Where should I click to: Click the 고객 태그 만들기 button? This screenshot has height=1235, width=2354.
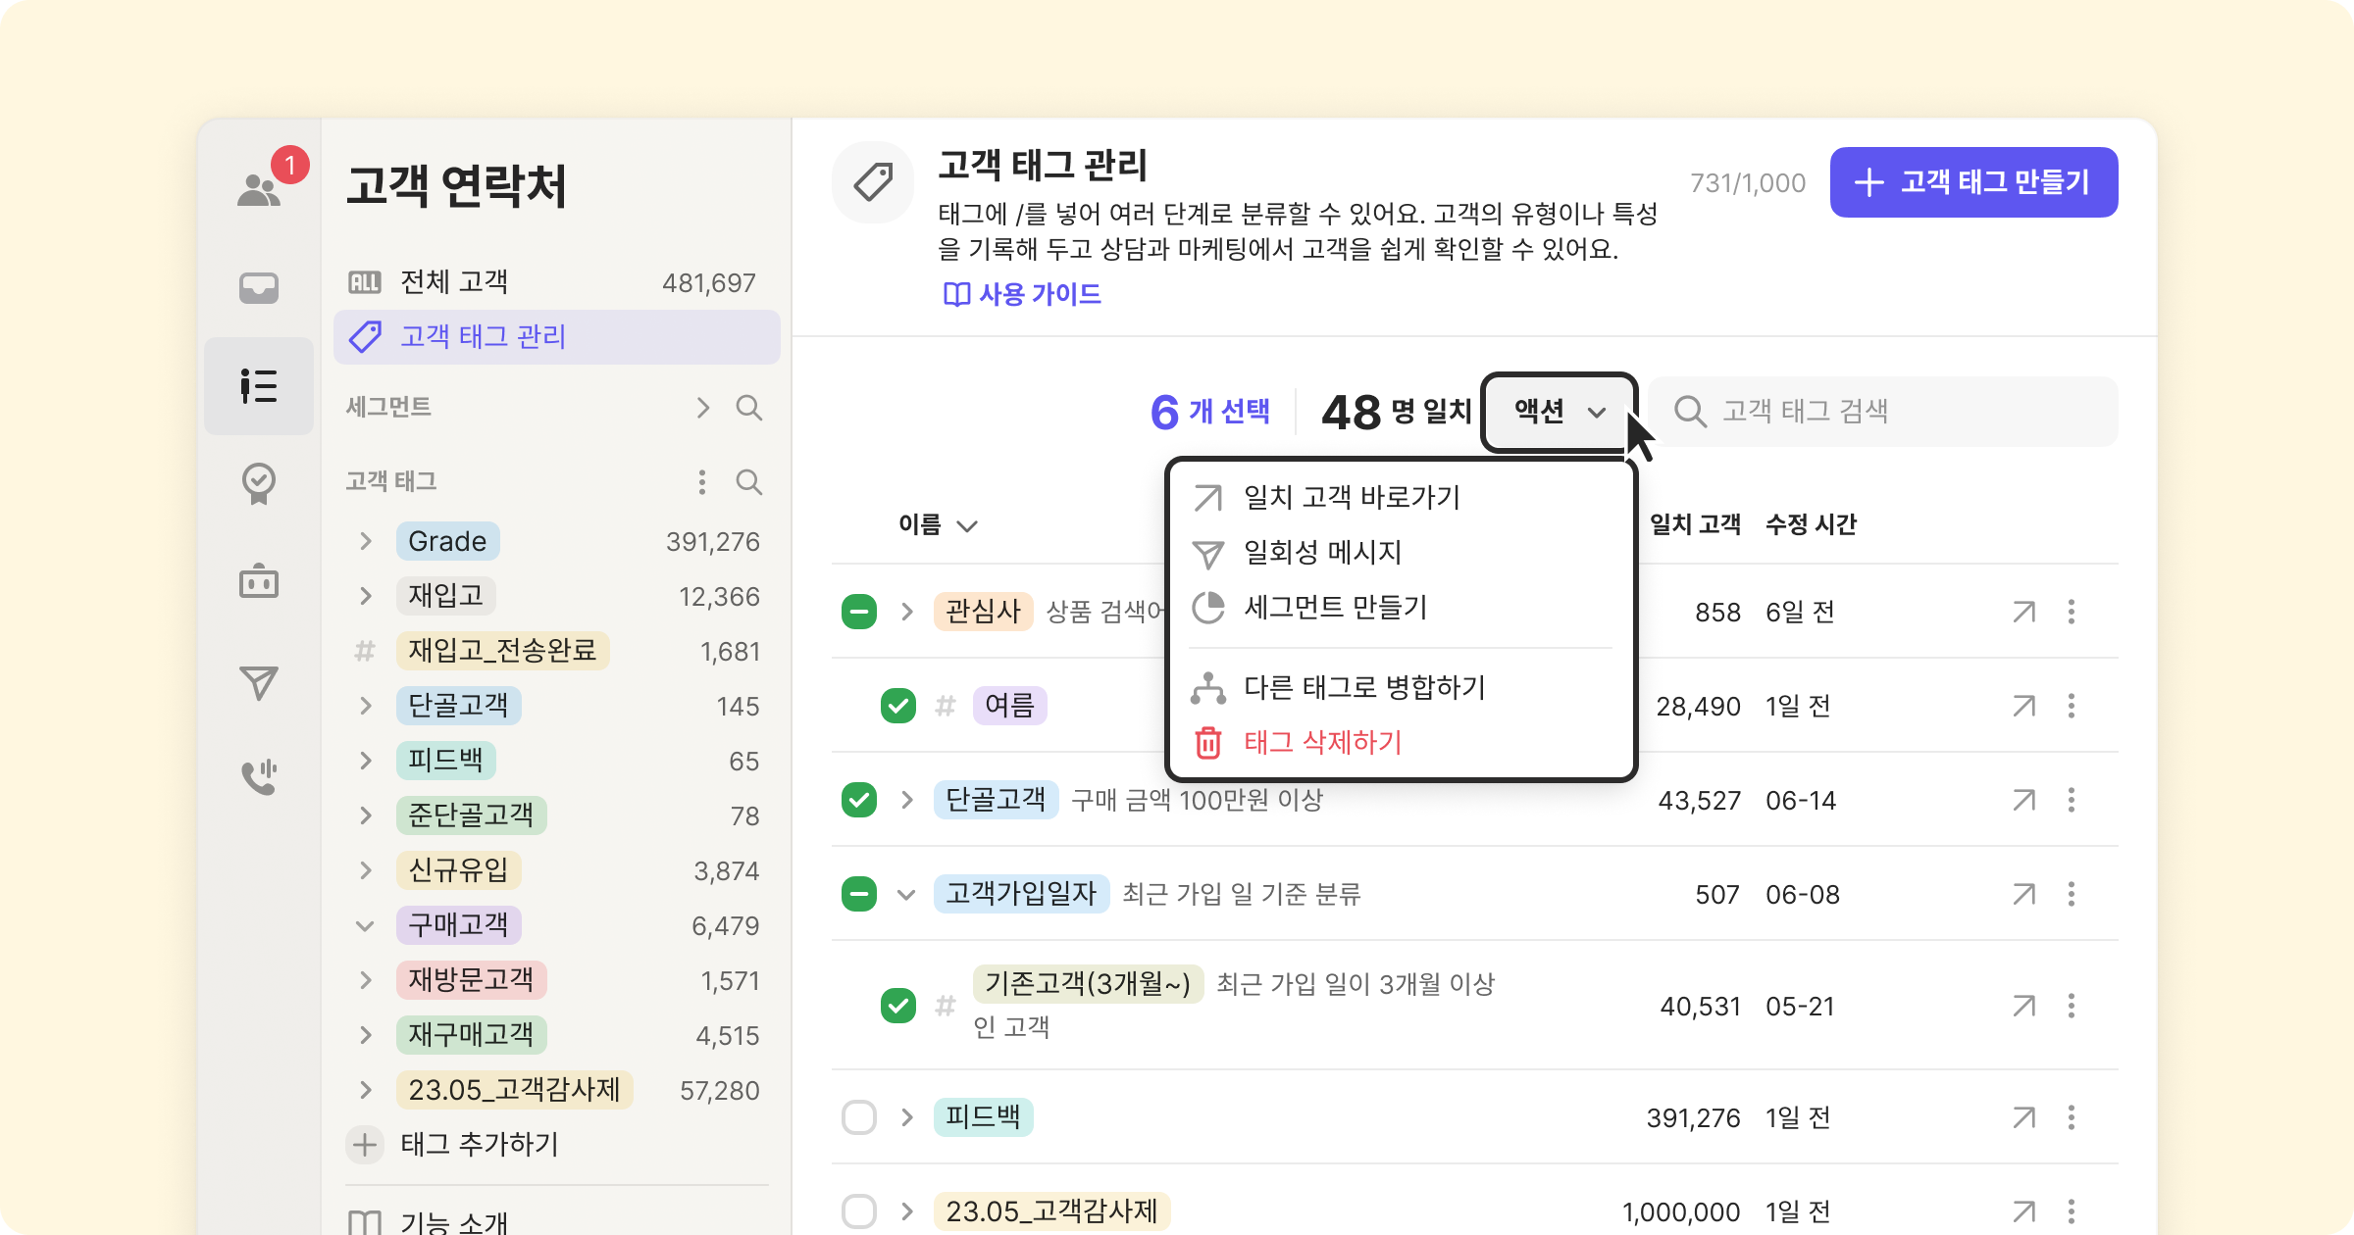tap(1973, 182)
